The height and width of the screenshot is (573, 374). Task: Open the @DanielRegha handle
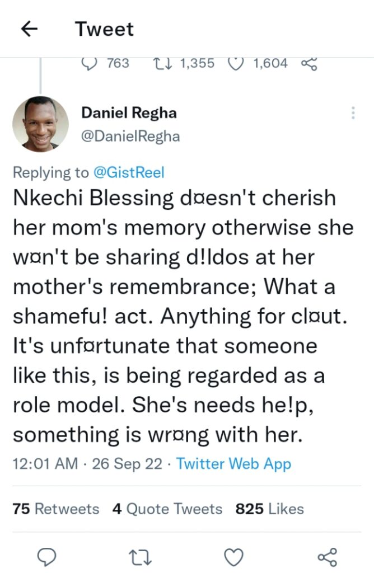[x=130, y=137]
